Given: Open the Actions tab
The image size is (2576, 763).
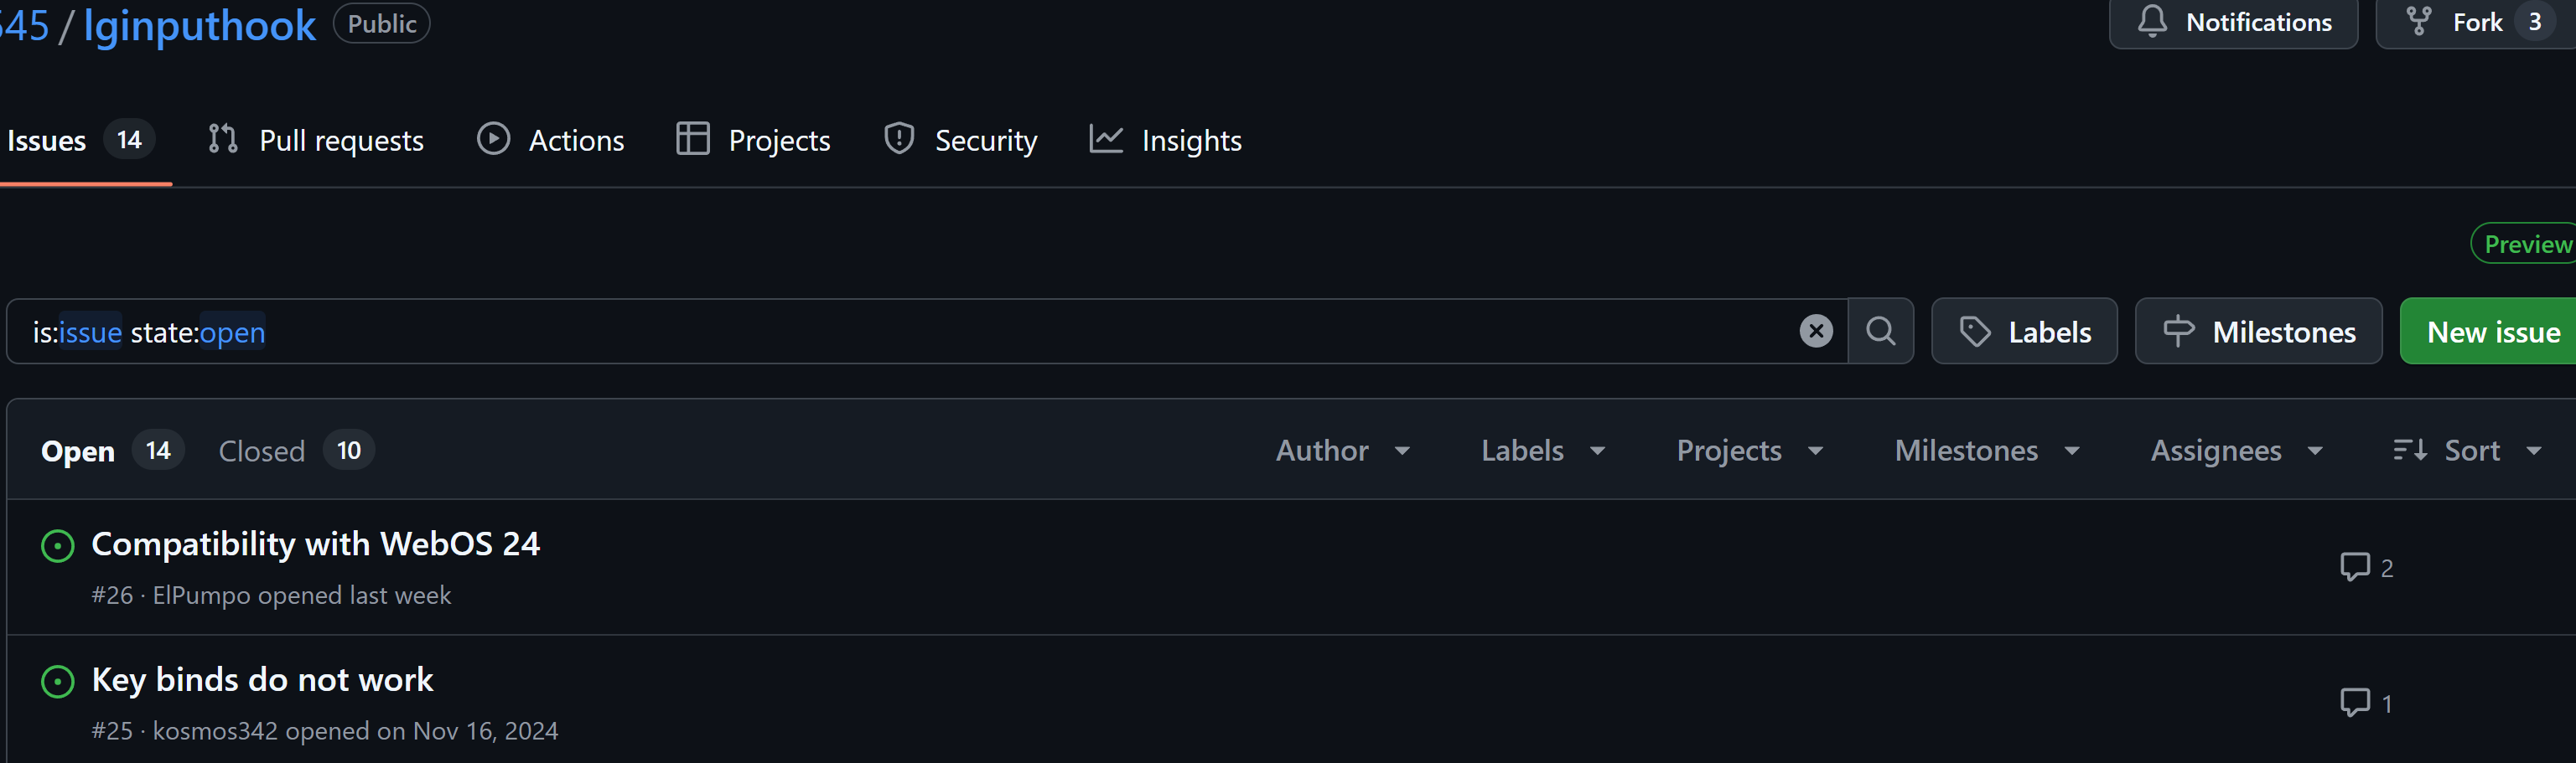Looking at the screenshot, I should tap(551, 141).
